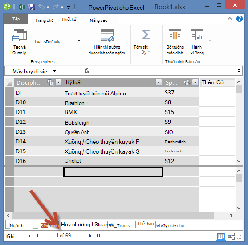Open filter dropdown for Sp... column
248x245 pixels.
coord(195,82)
